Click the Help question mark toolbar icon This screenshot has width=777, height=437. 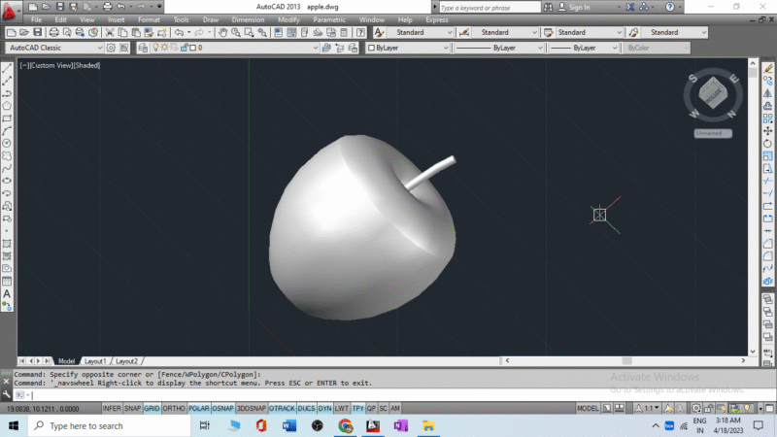360,32
